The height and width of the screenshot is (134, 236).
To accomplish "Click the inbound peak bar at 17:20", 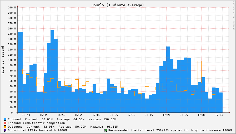I will pos(168,79).
